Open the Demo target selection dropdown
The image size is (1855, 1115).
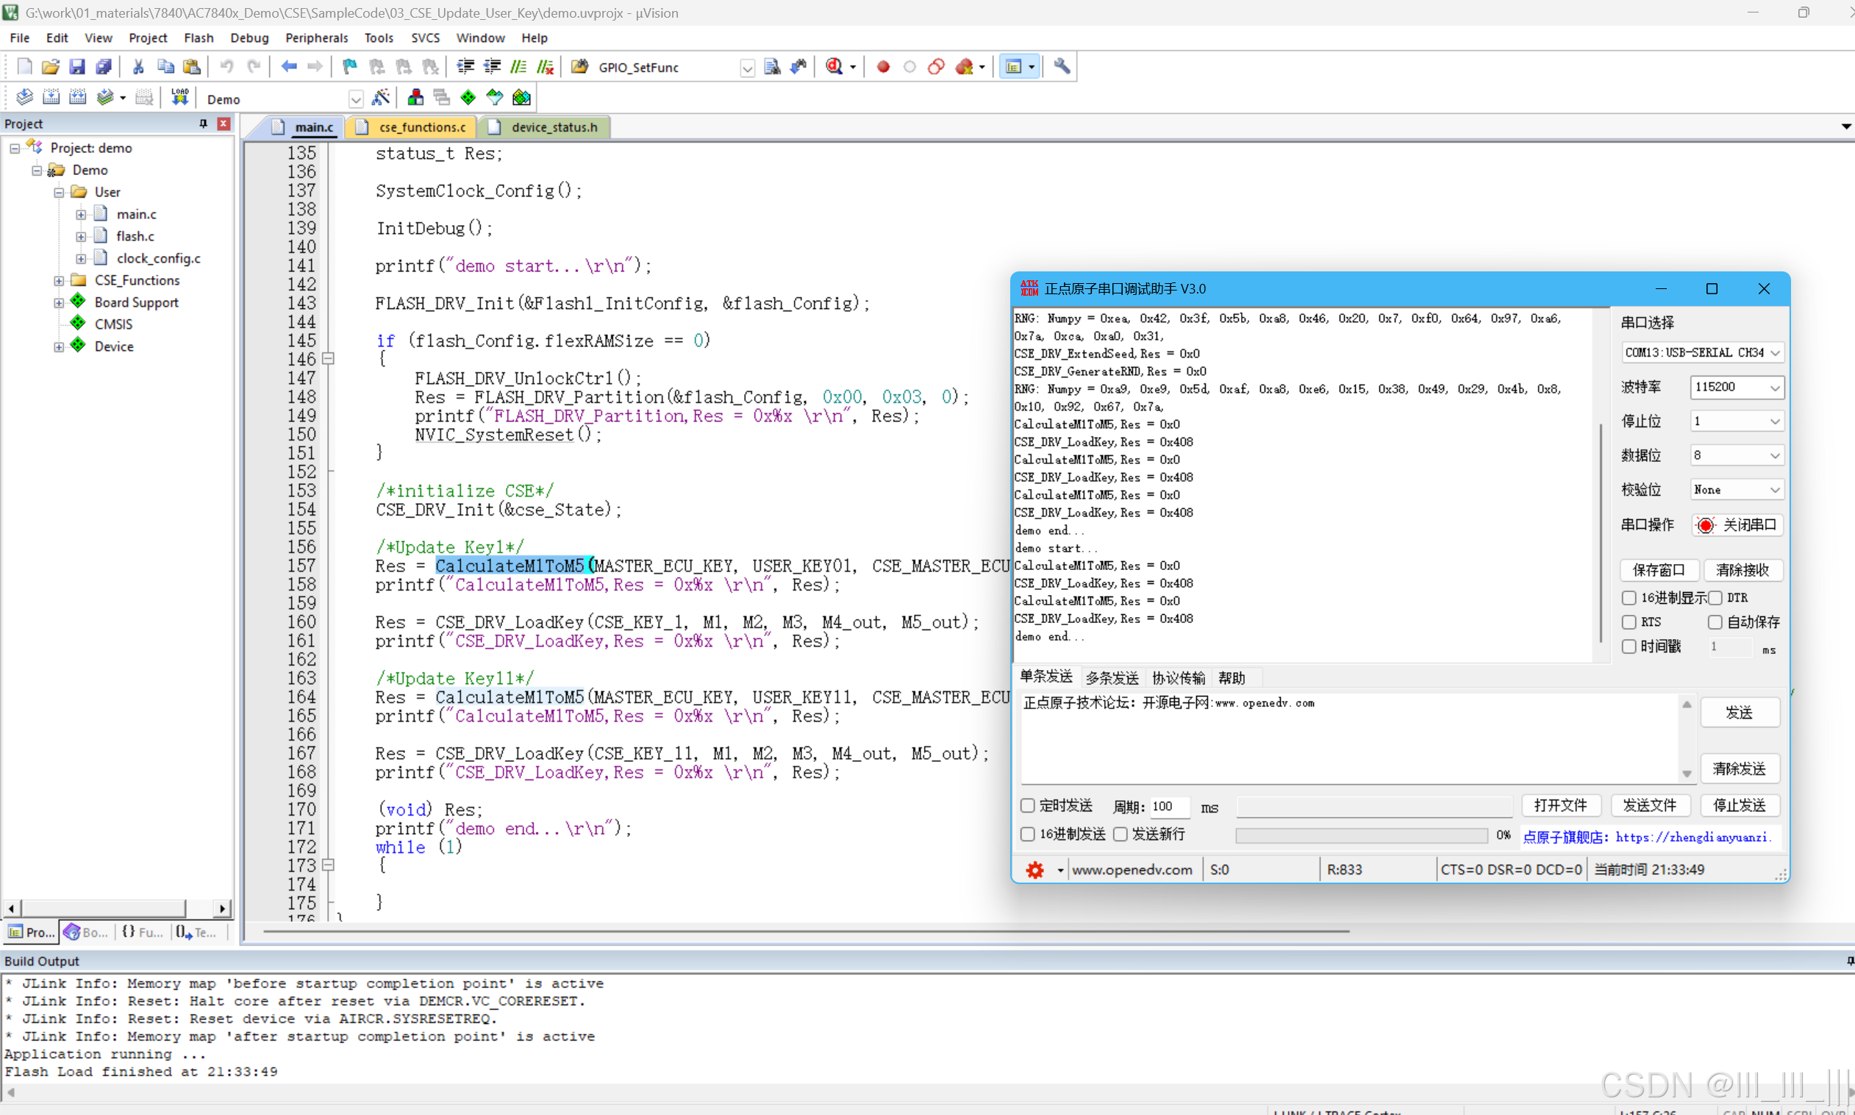click(355, 99)
